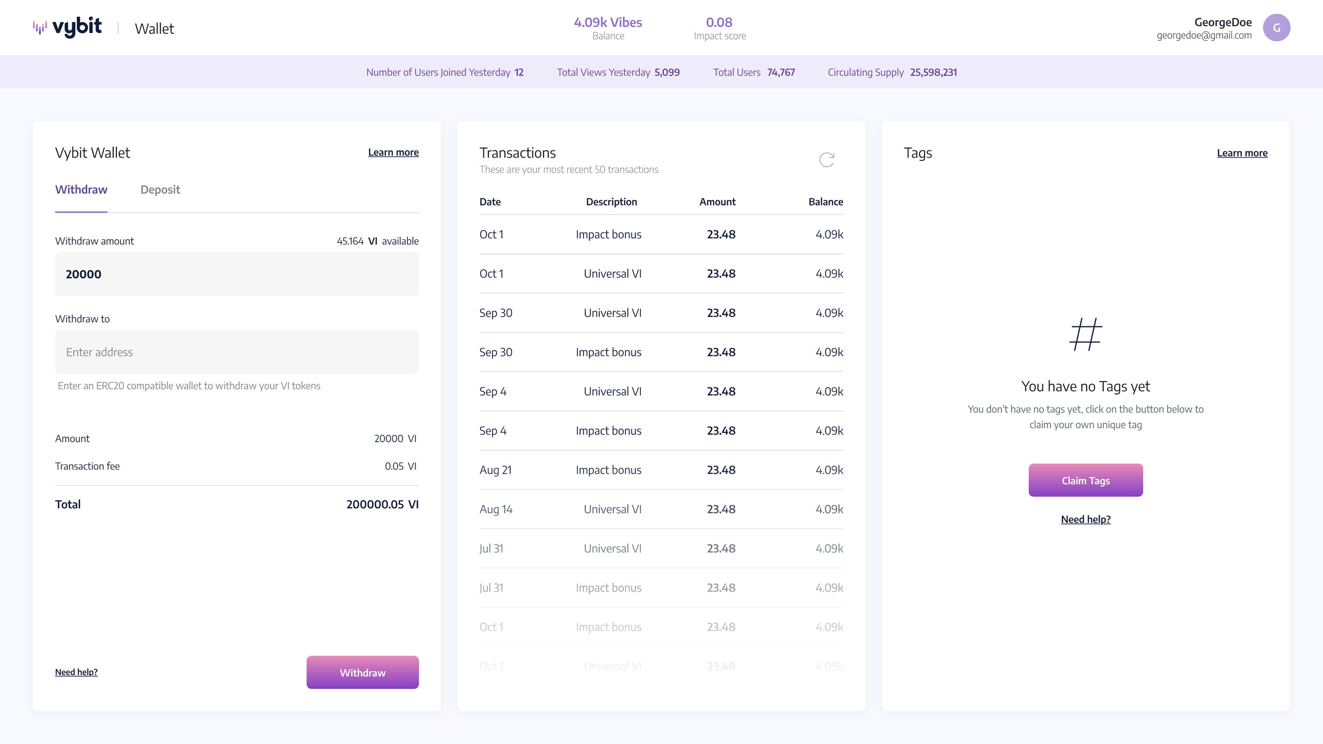Open Need help link under Claim Tags
The height and width of the screenshot is (744, 1323).
pyautogui.click(x=1085, y=519)
